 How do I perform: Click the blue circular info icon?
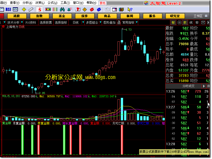99,10
